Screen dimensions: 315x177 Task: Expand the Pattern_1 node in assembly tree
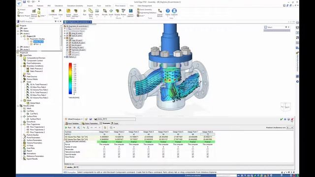tap(64, 57)
